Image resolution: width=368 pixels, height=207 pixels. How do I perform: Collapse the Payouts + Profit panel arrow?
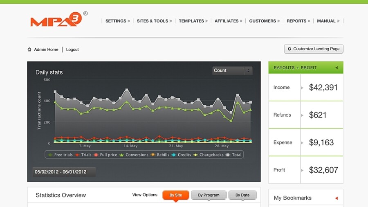[x=336, y=67]
